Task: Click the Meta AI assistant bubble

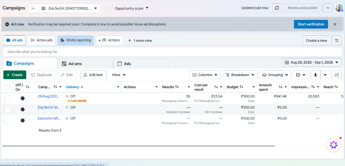Action: click(334, 145)
